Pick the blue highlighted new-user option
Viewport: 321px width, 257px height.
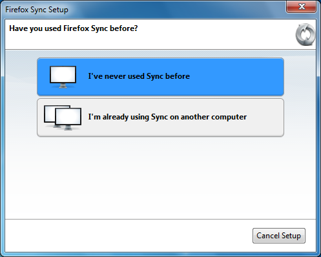point(160,77)
